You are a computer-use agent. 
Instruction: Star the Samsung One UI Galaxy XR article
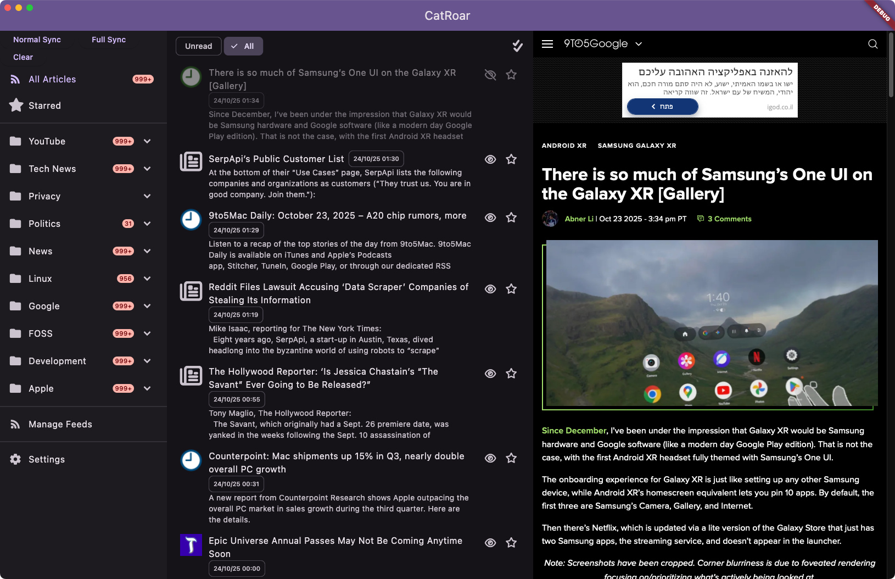point(511,75)
